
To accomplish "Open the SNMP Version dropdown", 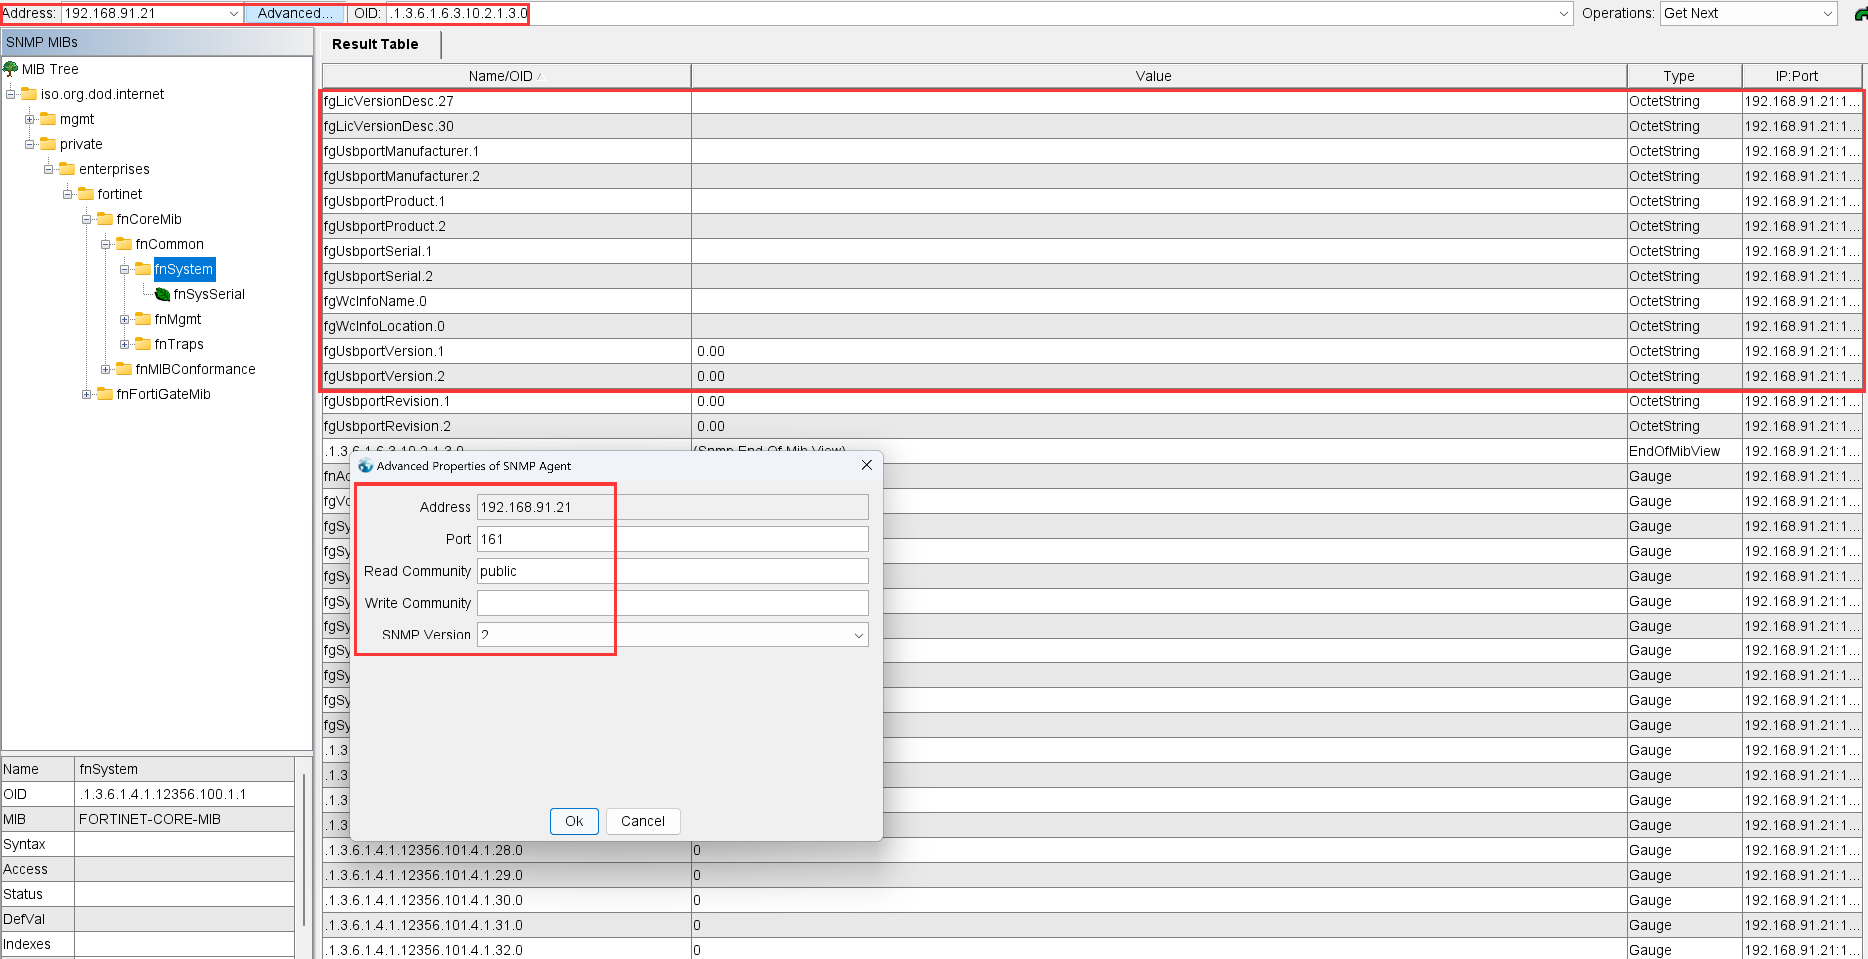I will pyautogui.click(x=859, y=635).
